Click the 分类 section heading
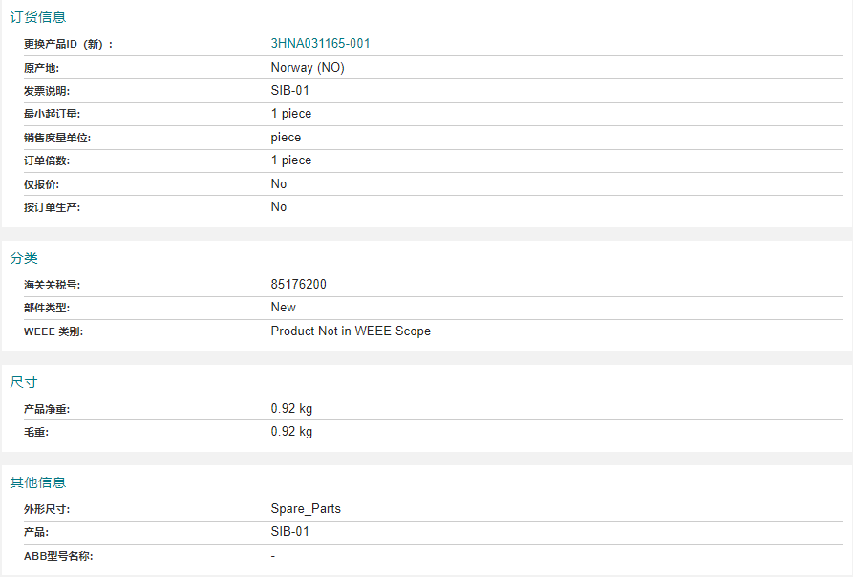Screen dimensions: 853x577 click(x=24, y=258)
